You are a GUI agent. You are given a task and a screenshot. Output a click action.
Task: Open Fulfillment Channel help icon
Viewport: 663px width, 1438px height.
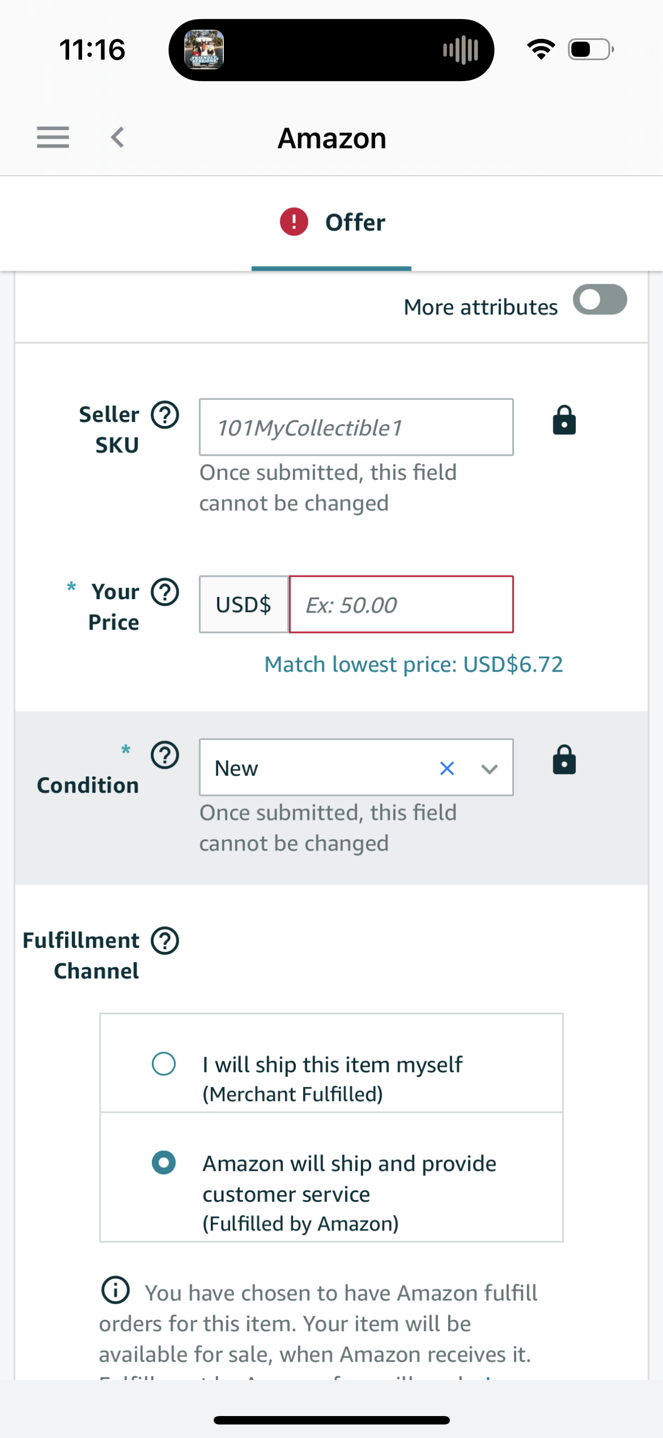point(165,941)
